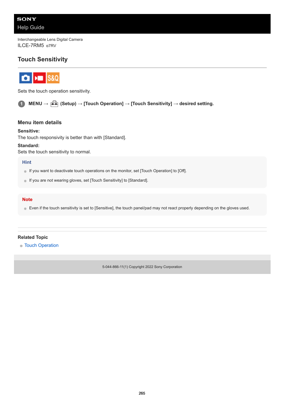Image resolution: width=284 pixels, height=402 pixels.
Task: Click the copyright footer text
Action: (x=142, y=267)
